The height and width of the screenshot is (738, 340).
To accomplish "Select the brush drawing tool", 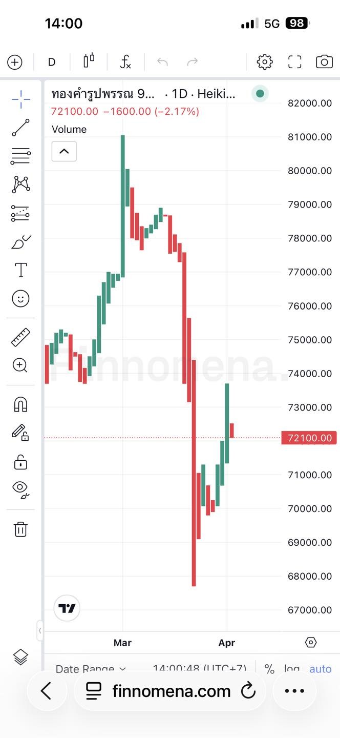I will point(20,242).
